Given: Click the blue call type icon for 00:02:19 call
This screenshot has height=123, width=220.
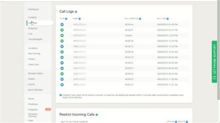Looking at the screenshot, I should pyautogui.click(x=62, y=57).
